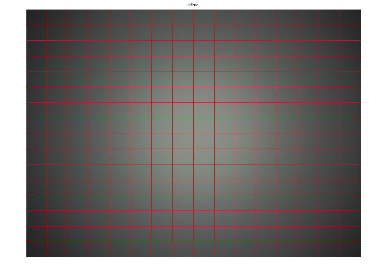Select the grid cell in row 8, column 1
387x275 pixels.
click(x=37, y=125)
